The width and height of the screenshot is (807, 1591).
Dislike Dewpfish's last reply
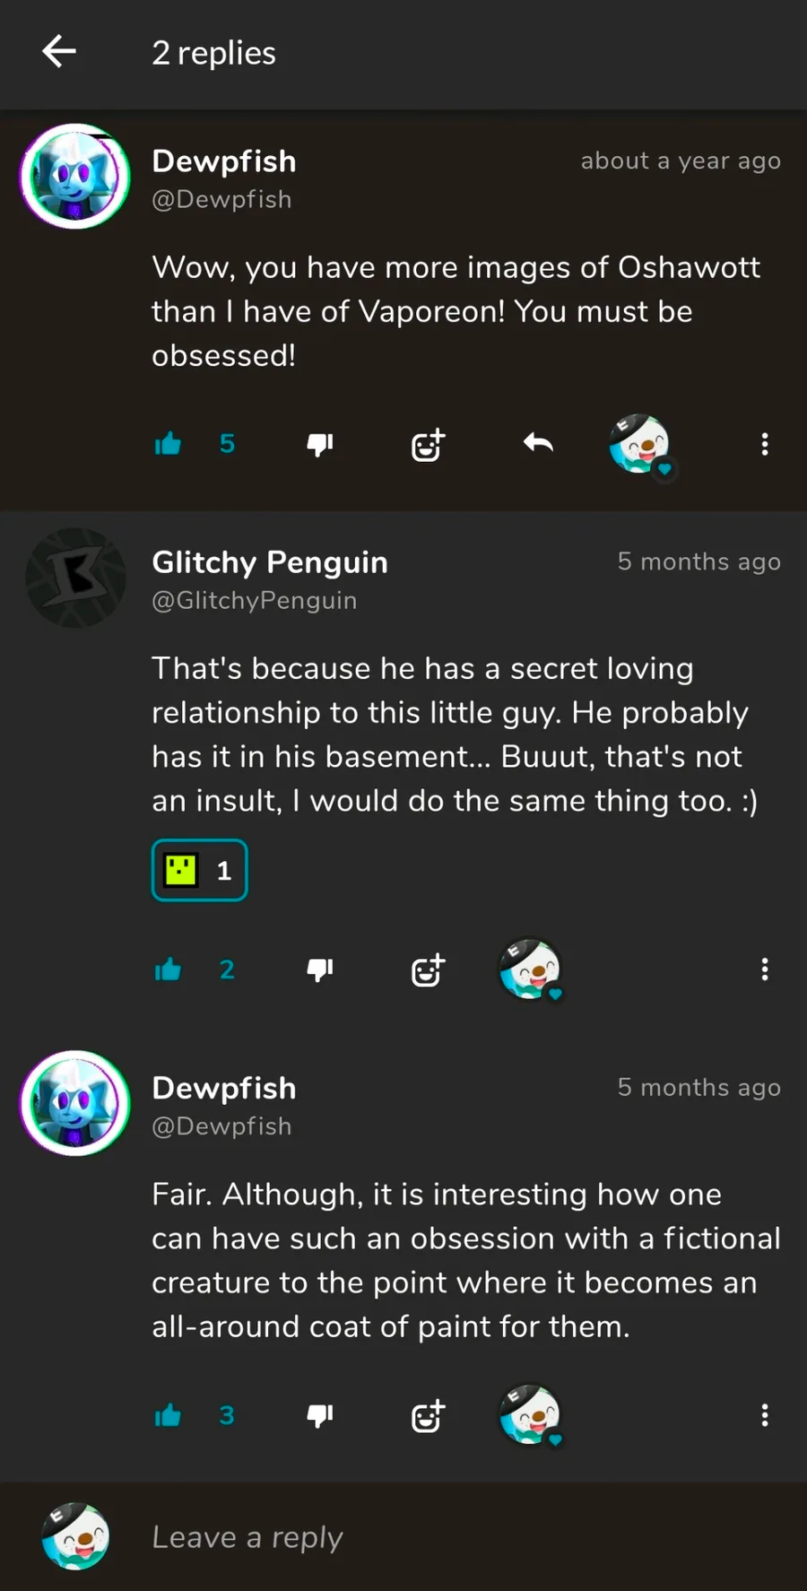point(320,1415)
